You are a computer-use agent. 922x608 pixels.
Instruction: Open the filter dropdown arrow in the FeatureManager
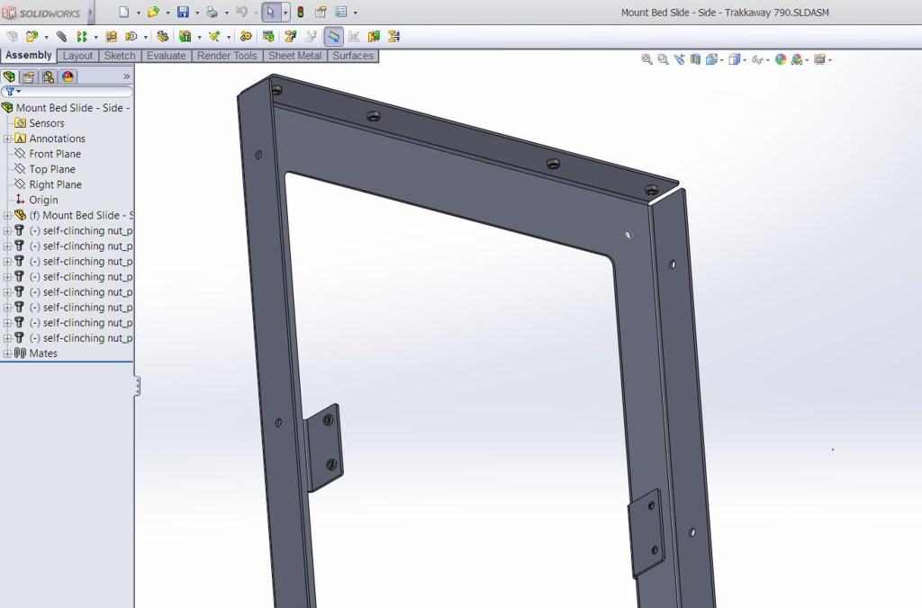click(x=19, y=91)
